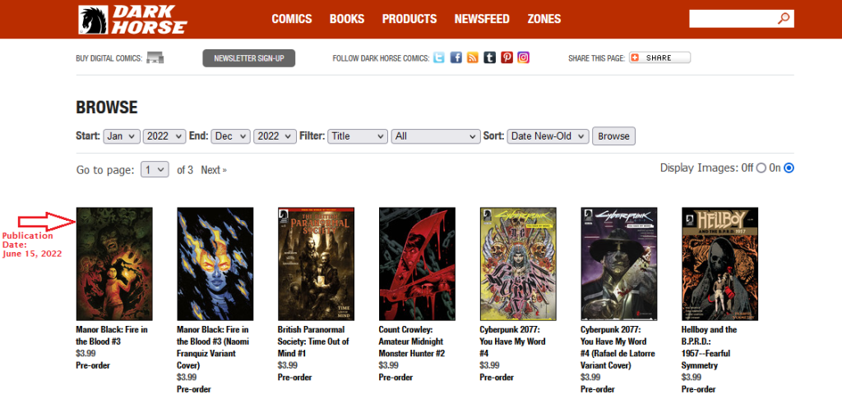The width and height of the screenshot is (842, 399).
Task: Turn Display Images Off
Action: [x=761, y=168]
